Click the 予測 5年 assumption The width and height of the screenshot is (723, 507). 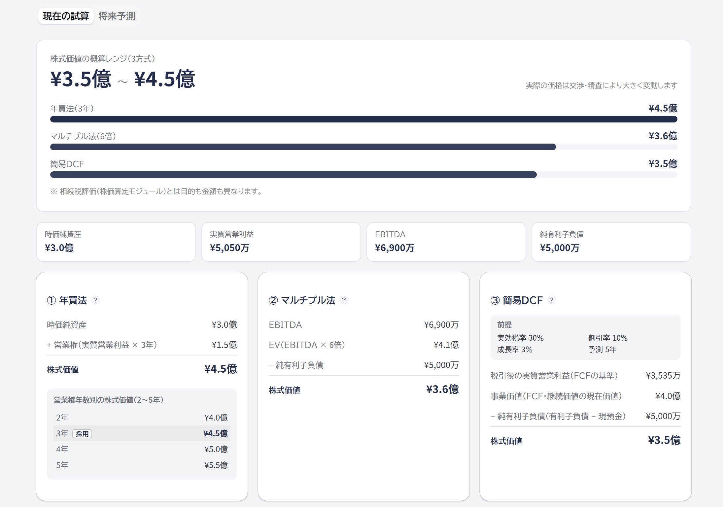click(x=602, y=350)
